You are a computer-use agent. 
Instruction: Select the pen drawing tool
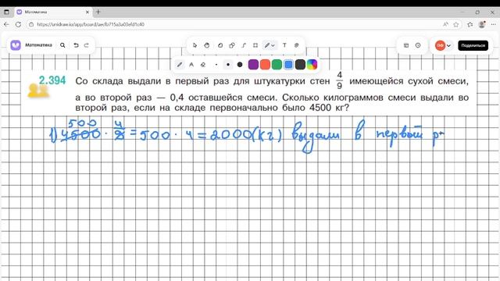pos(267,45)
